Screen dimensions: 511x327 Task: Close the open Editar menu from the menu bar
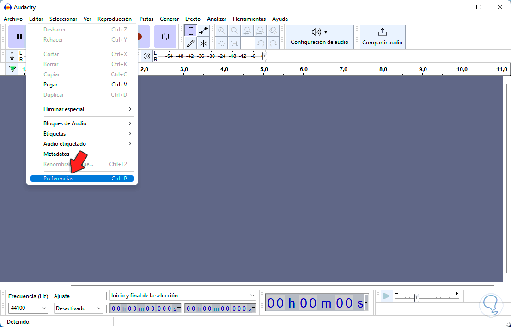tap(36, 19)
